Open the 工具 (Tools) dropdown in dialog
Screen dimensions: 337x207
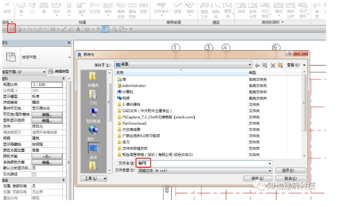coord(94,178)
